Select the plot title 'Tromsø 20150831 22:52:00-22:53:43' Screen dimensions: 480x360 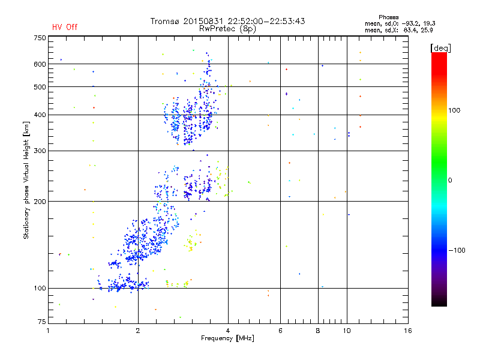[227, 21]
